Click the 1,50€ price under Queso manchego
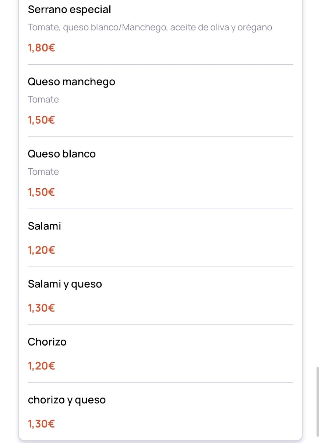This screenshot has width=321, height=443. [41, 120]
